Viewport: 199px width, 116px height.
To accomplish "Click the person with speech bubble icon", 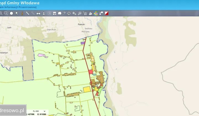I will click(x=101, y=13).
